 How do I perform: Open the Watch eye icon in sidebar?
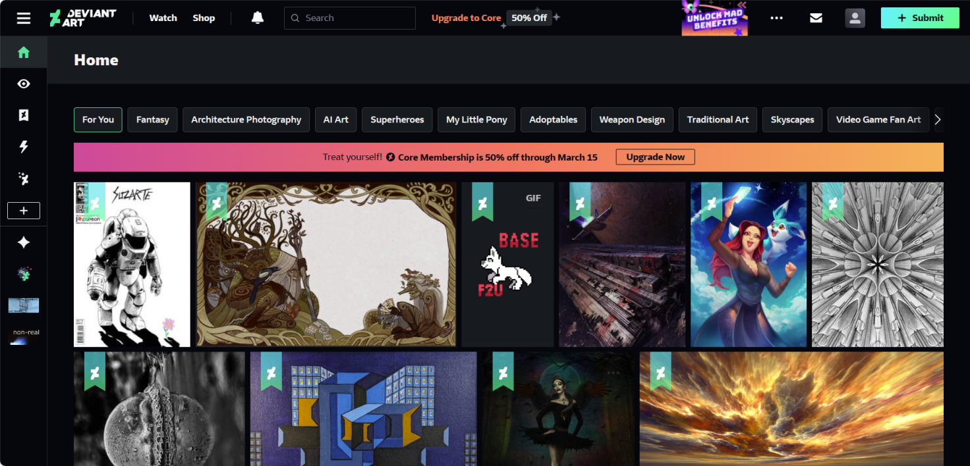click(x=24, y=84)
